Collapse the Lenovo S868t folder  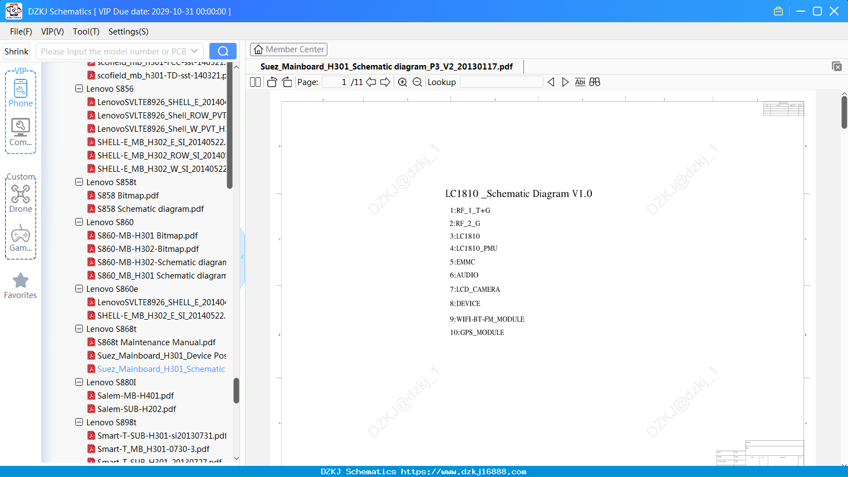click(79, 329)
